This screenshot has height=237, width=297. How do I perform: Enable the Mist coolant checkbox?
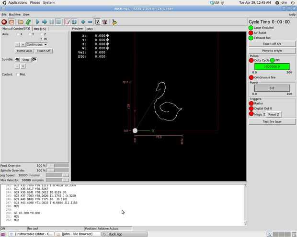[x=18, y=75]
